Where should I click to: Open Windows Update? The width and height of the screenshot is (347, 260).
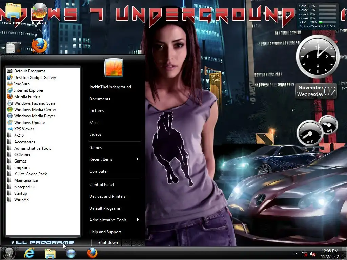tap(43, 122)
